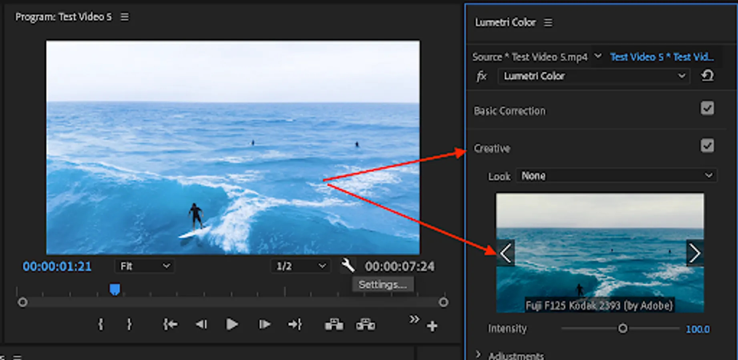The height and width of the screenshot is (360, 738).
Task: Open the Lumetri Color panel menu
Action: [x=548, y=23]
